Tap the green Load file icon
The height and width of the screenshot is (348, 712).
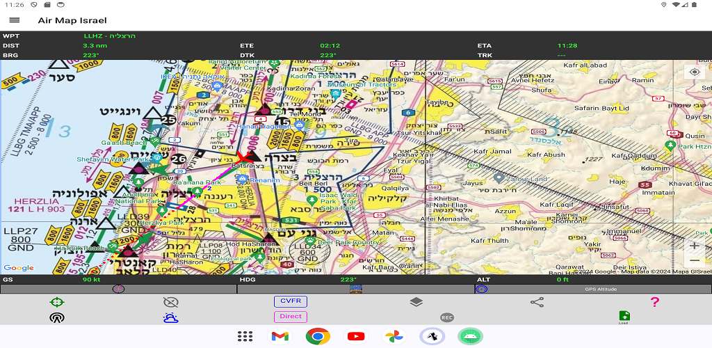[x=624, y=317]
